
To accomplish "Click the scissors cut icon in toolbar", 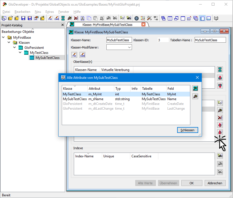I will [83, 18].
